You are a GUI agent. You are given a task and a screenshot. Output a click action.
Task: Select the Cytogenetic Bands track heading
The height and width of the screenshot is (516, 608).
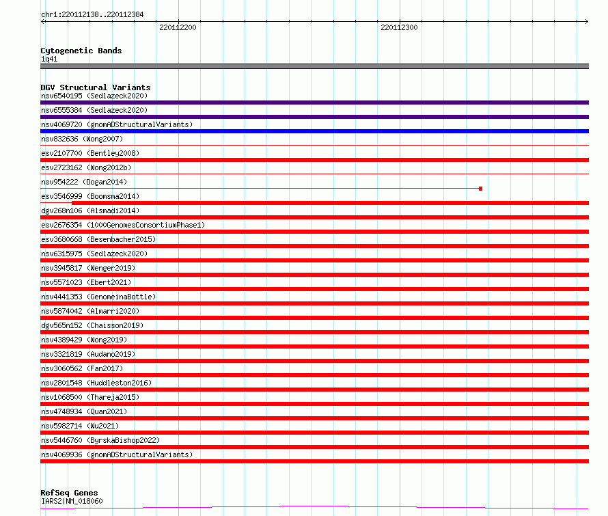click(81, 51)
